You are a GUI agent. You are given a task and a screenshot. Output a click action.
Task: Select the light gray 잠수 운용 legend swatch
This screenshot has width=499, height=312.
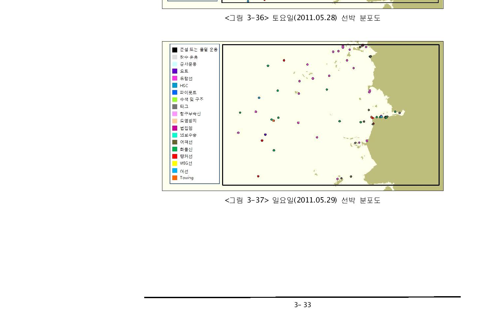[x=175, y=57]
